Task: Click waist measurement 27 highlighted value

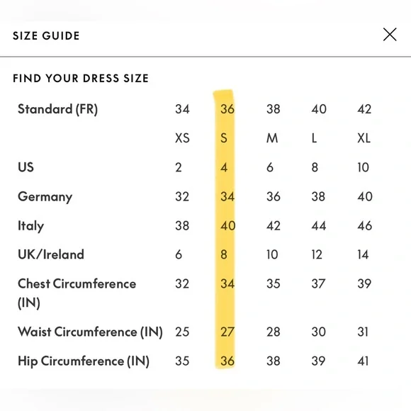Action: (227, 332)
